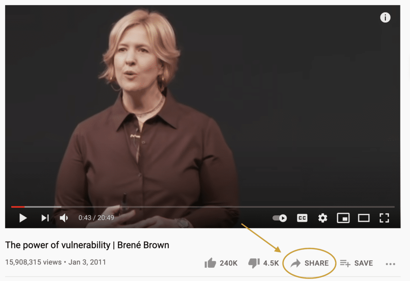
Task: Click the share arrow icon
Action: [x=296, y=263]
